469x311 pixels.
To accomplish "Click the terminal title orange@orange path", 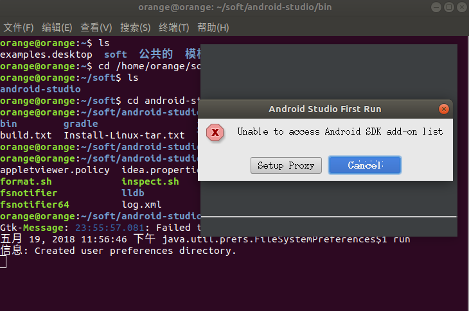I will pyautogui.click(x=234, y=7).
